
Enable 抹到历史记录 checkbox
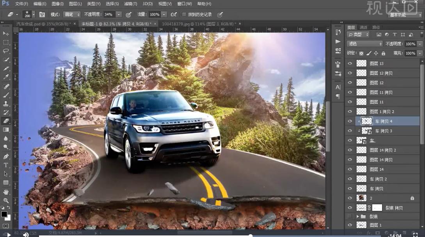point(184,14)
